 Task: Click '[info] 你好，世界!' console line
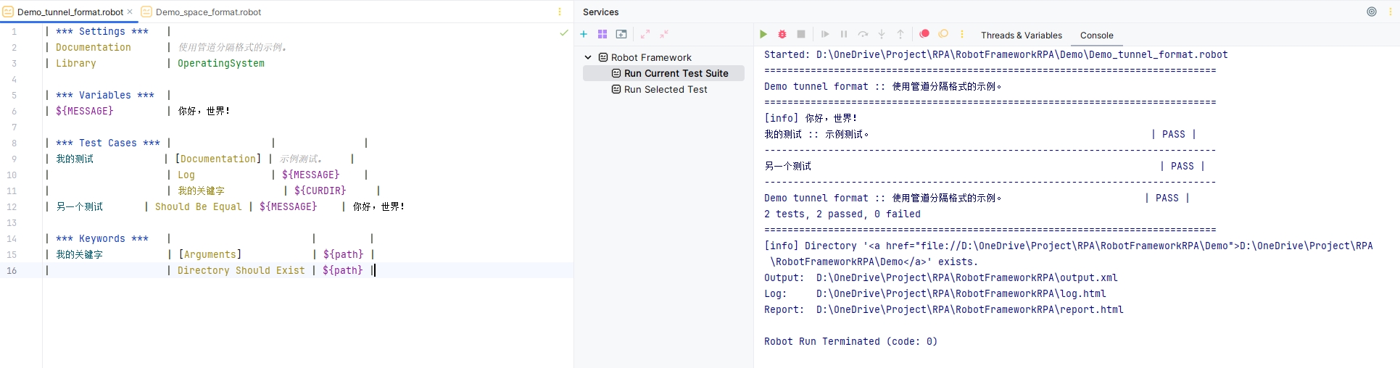coord(811,118)
